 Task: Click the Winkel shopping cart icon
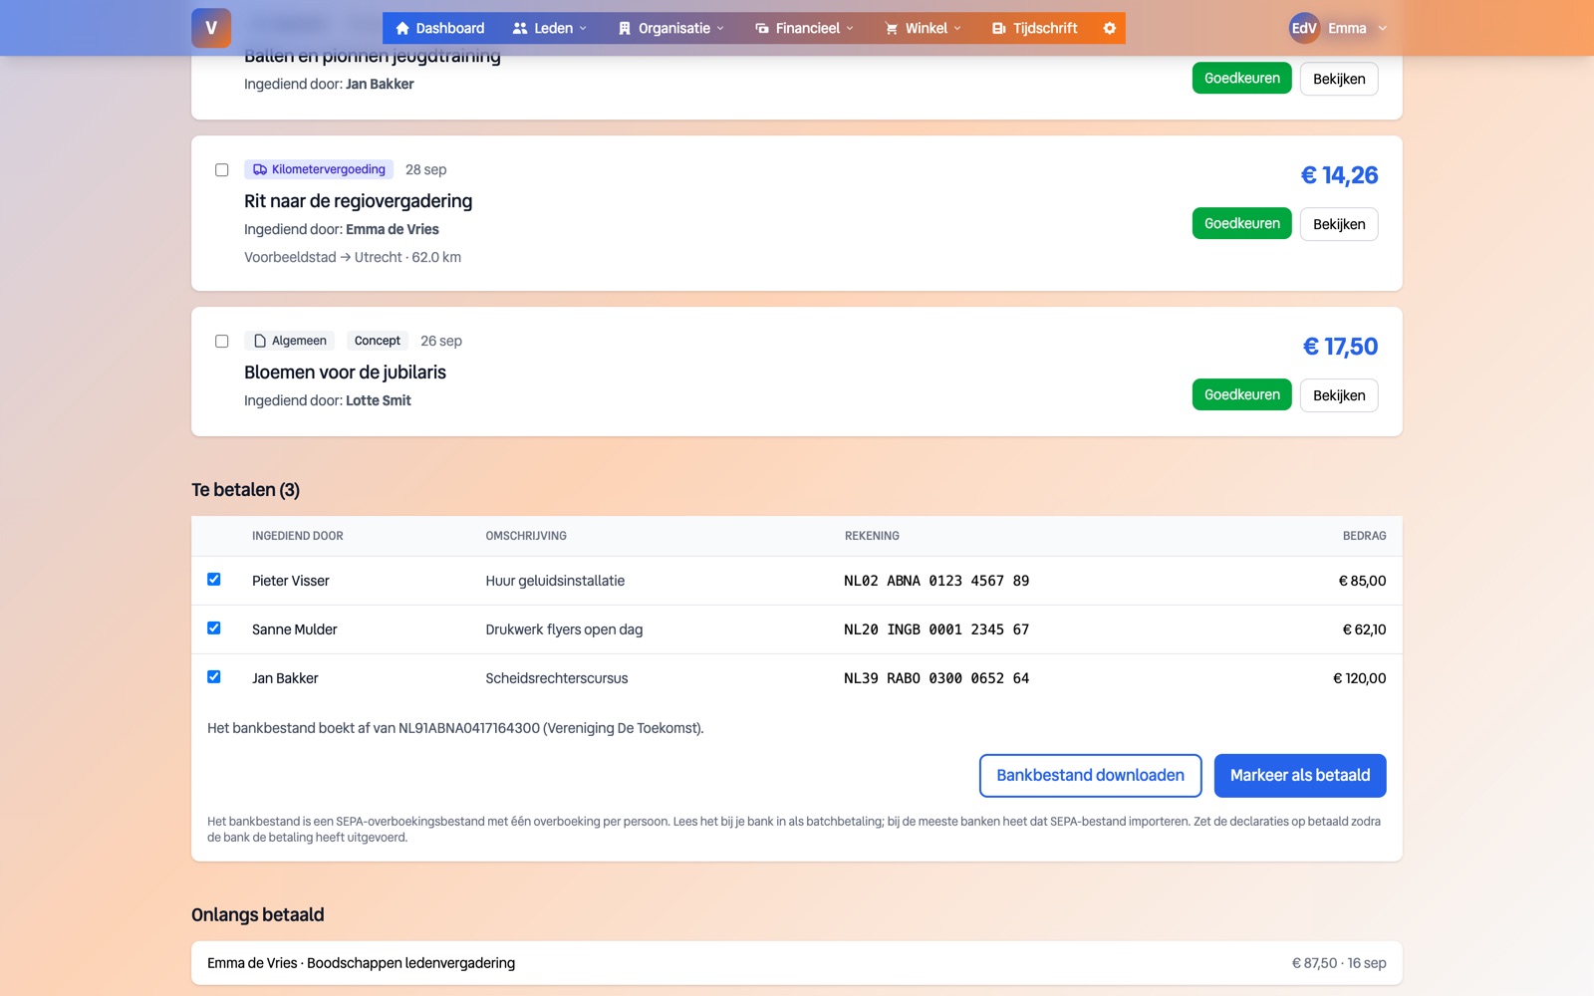[892, 28]
